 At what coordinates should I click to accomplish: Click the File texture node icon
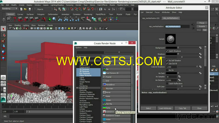104,69
